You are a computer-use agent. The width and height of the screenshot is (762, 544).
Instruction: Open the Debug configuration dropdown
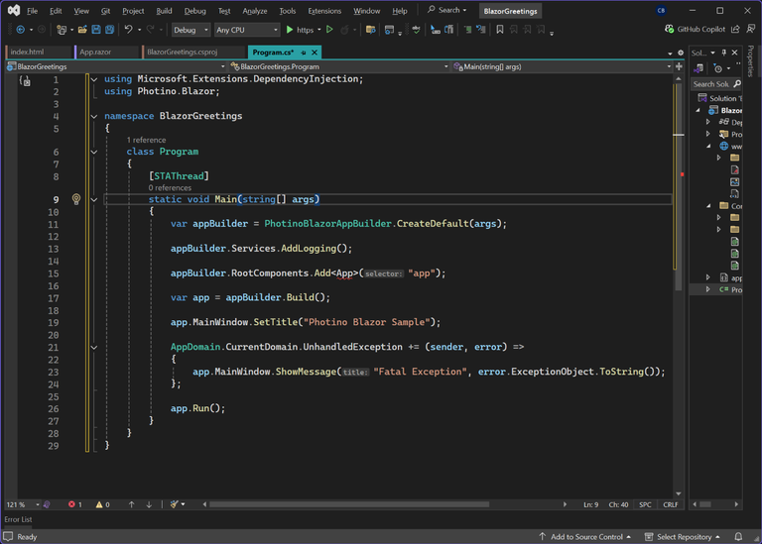[190, 30]
